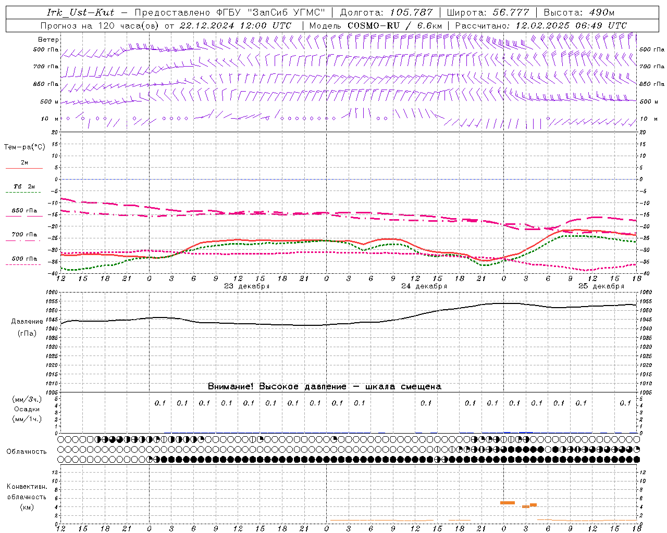Click the forecast start date 22.12.2024 12:00 UTC
This screenshot has width=667, height=533.
(236, 26)
